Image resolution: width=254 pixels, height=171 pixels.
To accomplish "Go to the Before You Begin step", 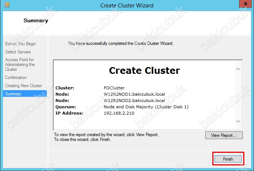I will click(x=20, y=44).
